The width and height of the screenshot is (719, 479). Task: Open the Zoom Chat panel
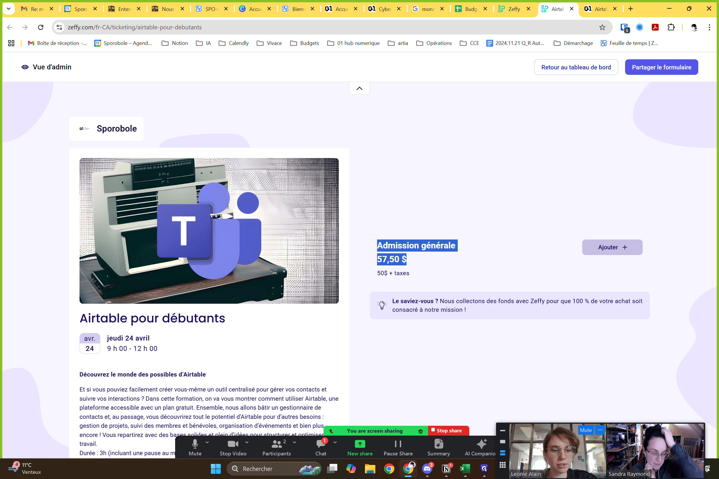321,447
